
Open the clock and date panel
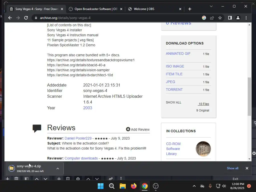click(237, 186)
